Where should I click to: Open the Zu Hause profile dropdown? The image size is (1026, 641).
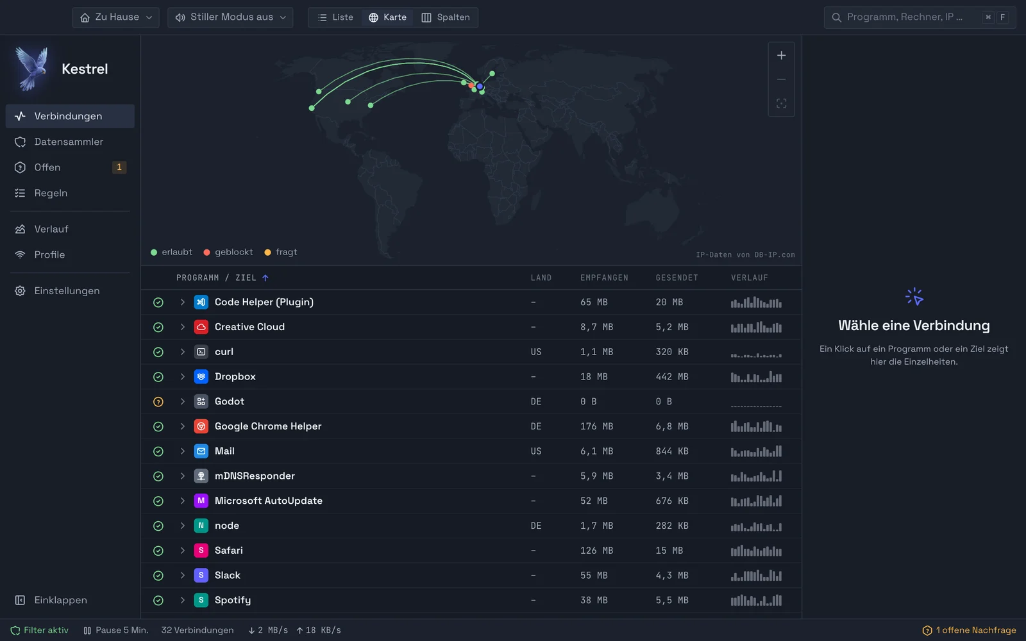116,17
